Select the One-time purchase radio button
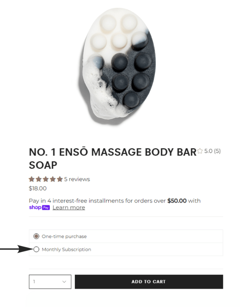 [36, 236]
